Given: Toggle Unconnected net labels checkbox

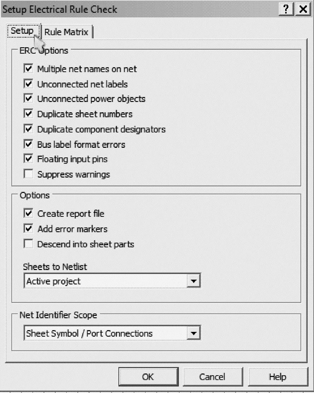Looking at the screenshot, I should pos(28,84).
